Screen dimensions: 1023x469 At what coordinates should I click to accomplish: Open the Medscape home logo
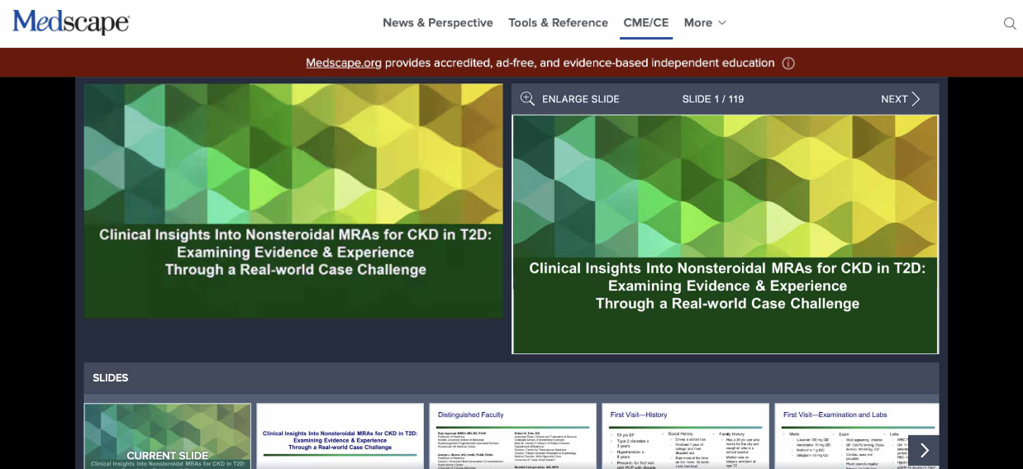pyautogui.click(x=71, y=22)
